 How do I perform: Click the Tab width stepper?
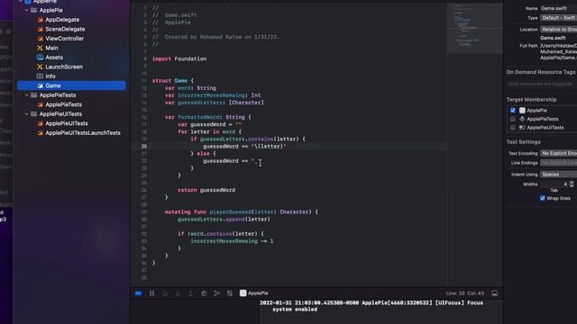(x=572, y=184)
